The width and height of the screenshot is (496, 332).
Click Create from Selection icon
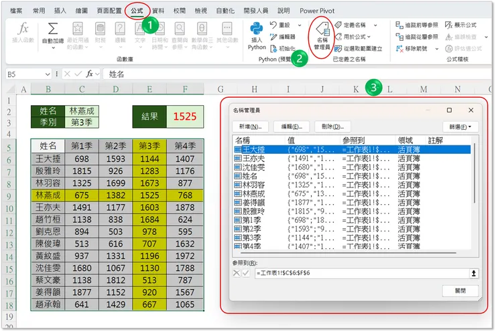pos(338,49)
